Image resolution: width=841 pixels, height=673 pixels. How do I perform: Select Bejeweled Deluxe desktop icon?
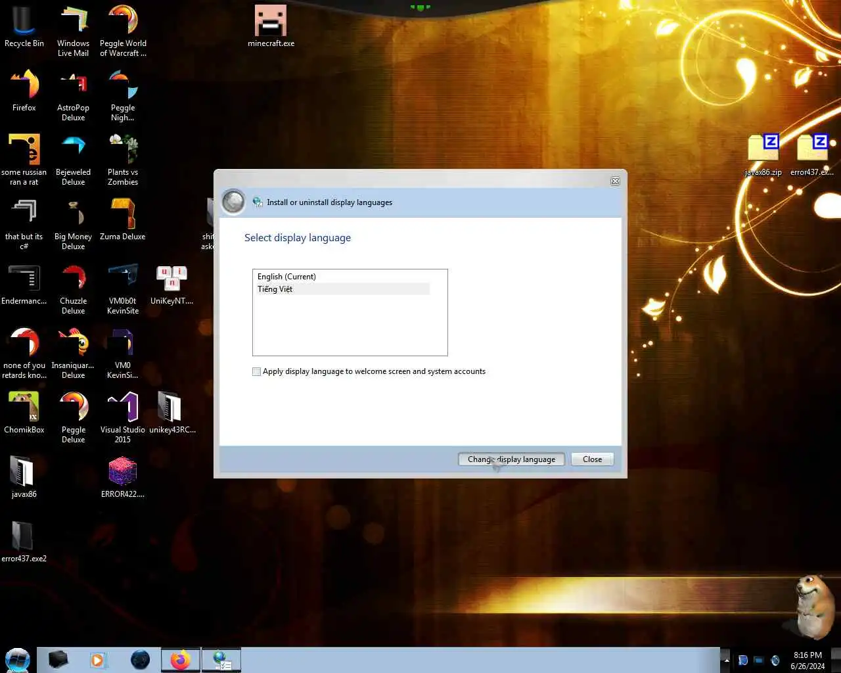click(x=73, y=160)
